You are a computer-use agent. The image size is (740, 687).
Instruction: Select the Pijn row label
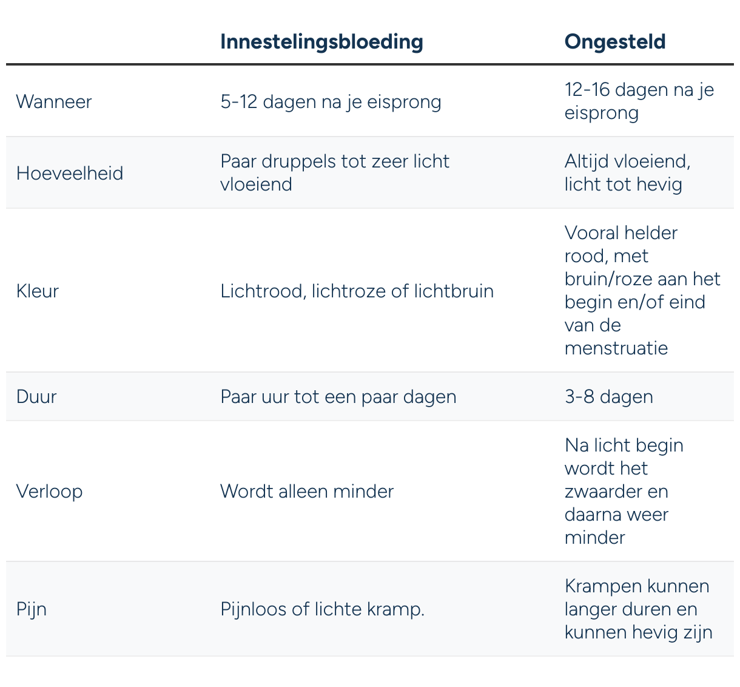pos(32,609)
